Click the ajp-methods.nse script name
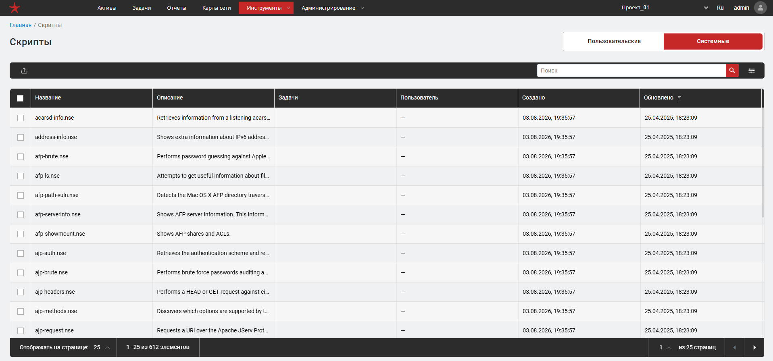This screenshot has width=773, height=361. 56,311
